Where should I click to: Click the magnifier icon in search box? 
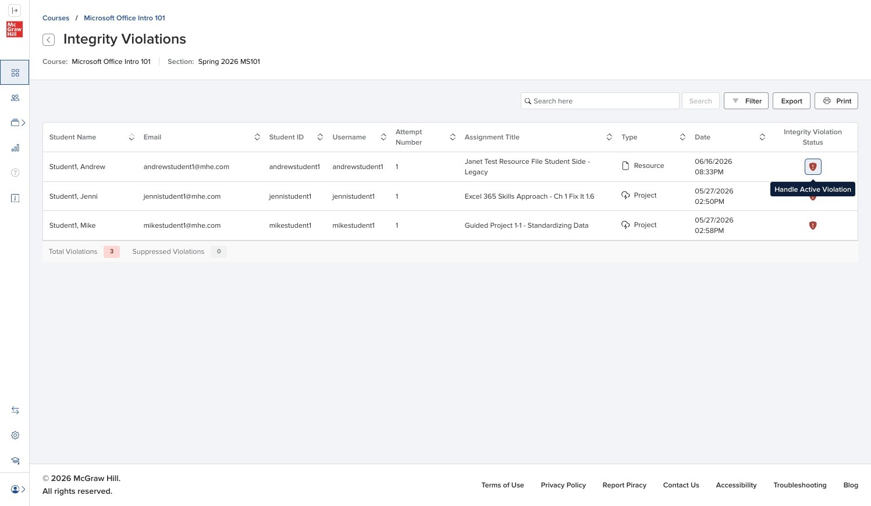(528, 101)
